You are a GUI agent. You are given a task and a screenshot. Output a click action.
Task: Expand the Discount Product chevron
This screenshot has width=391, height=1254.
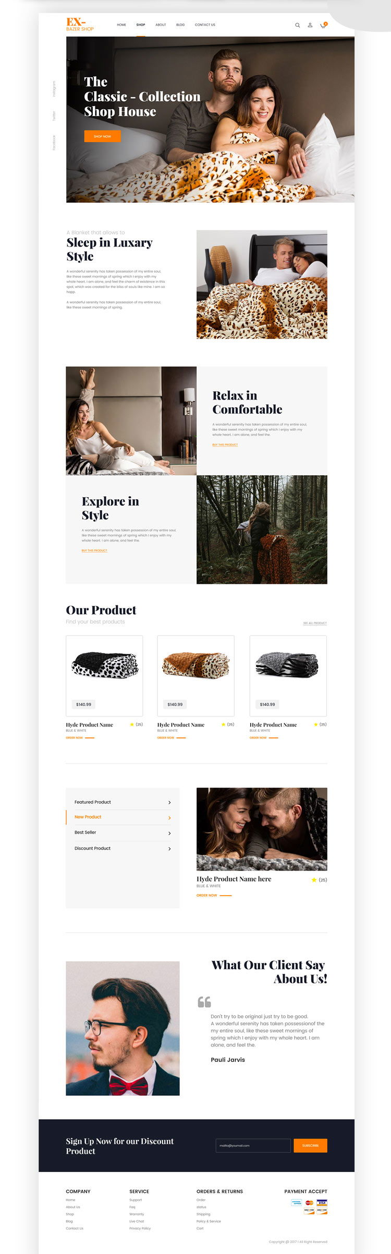point(169,849)
